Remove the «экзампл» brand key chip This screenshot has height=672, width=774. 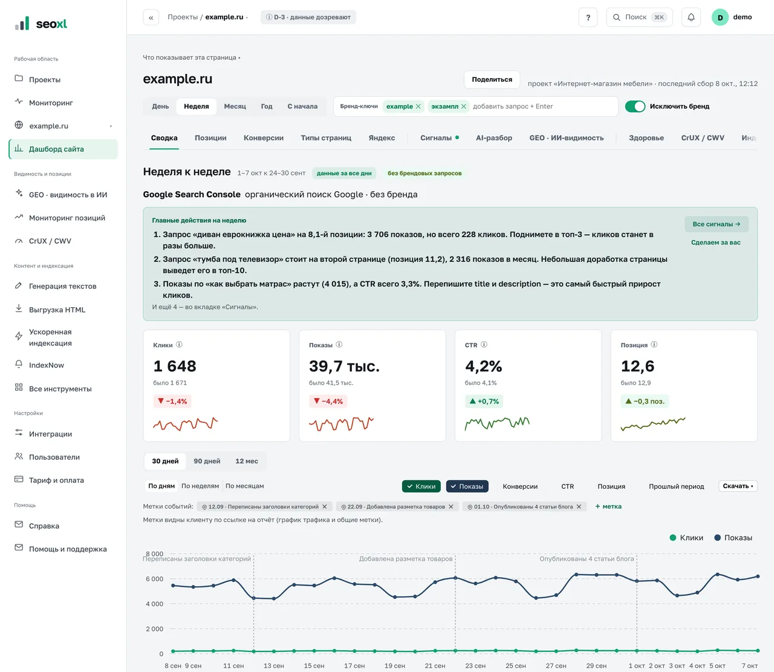[x=464, y=106]
